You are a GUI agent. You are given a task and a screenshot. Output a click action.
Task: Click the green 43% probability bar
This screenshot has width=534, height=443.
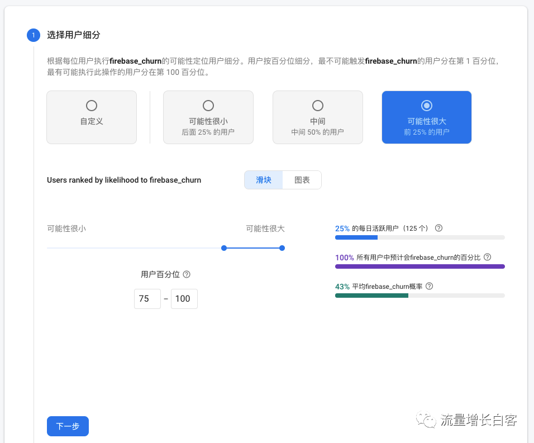tap(371, 296)
